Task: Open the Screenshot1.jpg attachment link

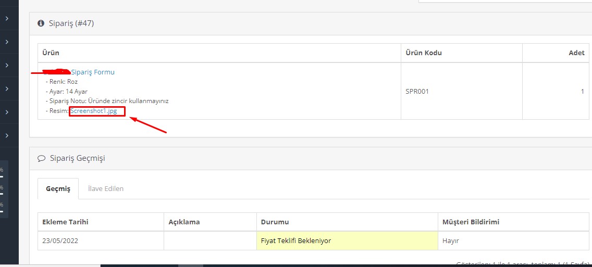Action: (x=93, y=111)
